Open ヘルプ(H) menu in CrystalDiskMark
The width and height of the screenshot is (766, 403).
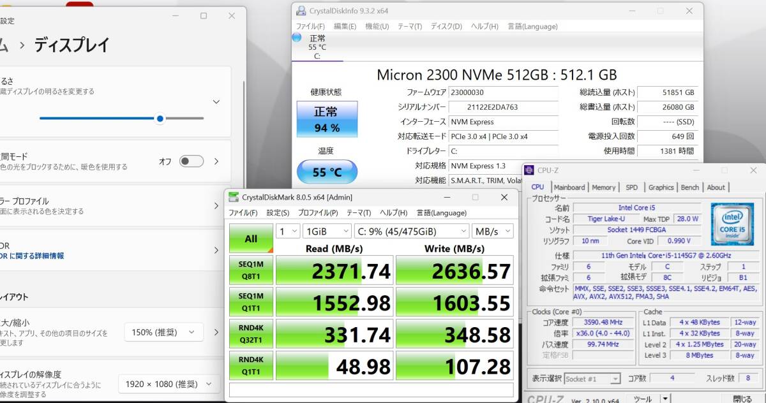pos(393,212)
